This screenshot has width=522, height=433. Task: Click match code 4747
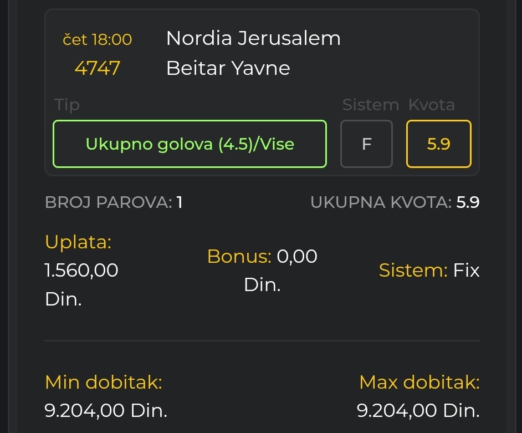tap(98, 68)
